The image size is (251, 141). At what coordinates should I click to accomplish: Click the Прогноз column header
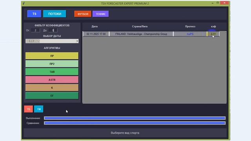coord(190,27)
